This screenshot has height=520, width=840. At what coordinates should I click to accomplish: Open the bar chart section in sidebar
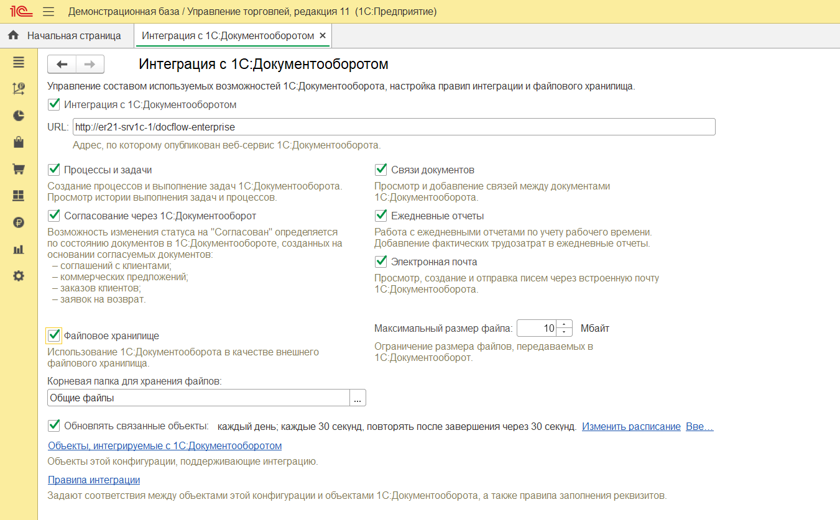click(19, 249)
